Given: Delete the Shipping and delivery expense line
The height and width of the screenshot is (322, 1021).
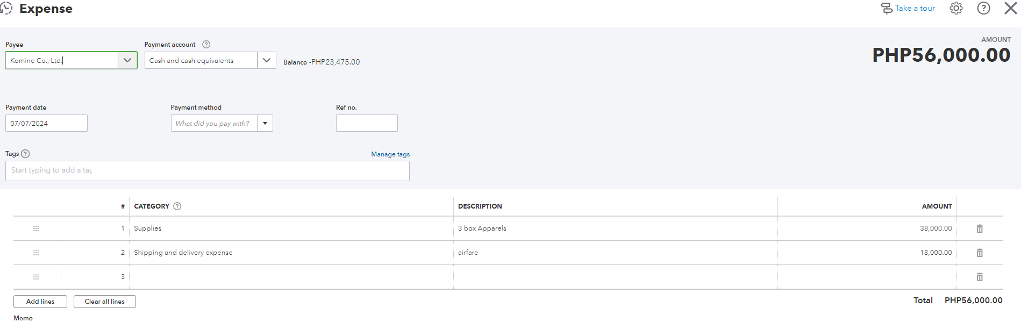Looking at the screenshot, I should click(980, 253).
